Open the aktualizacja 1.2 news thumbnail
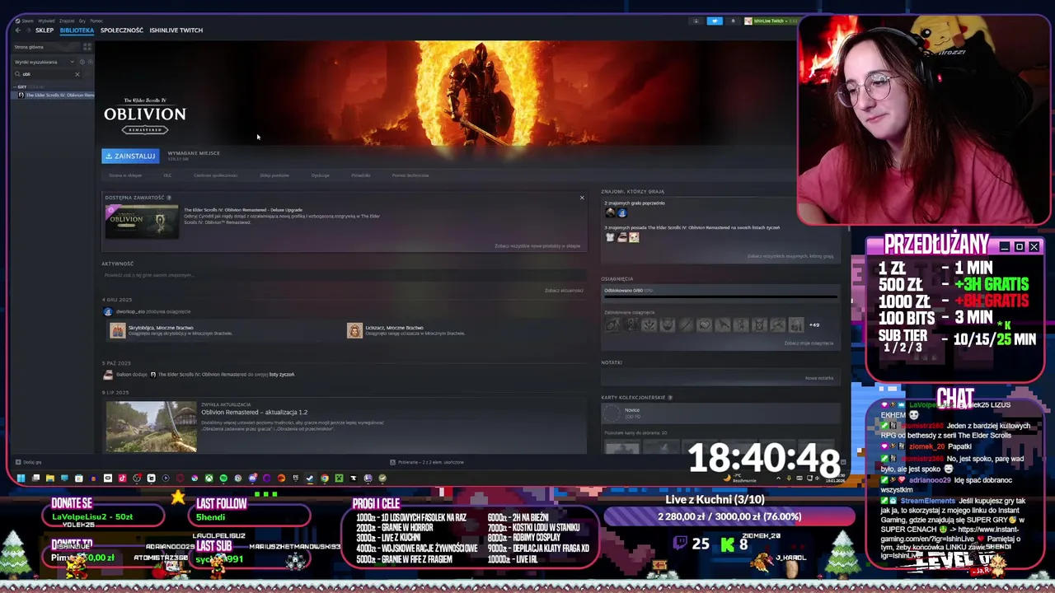This screenshot has width=1055, height=593. pos(151,427)
